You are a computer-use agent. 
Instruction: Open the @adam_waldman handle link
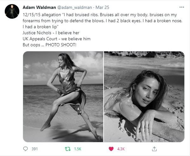point(74,7)
